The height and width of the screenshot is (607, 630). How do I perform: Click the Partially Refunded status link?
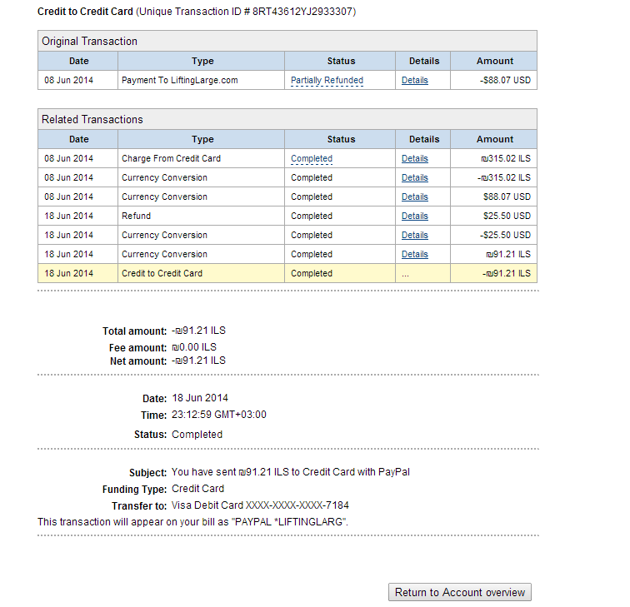tap(327, 80)
